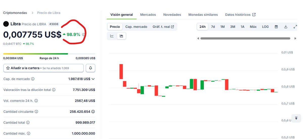
Task: Click Rango de 24 h label
Action: (x=49, y=58)
